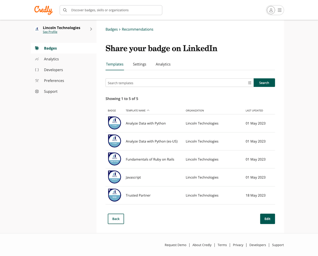Click the Preferences tools icon
The image size is (318, 256).
[x=37, y=81]
